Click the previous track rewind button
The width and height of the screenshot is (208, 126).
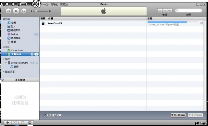coord(8,11)
